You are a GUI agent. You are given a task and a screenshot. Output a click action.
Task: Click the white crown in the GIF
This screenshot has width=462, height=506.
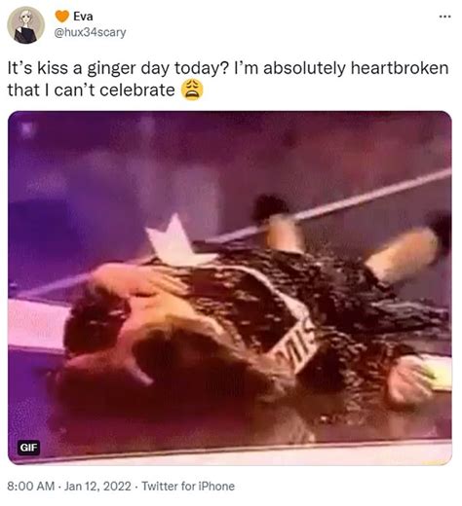(x=175, y=239)
